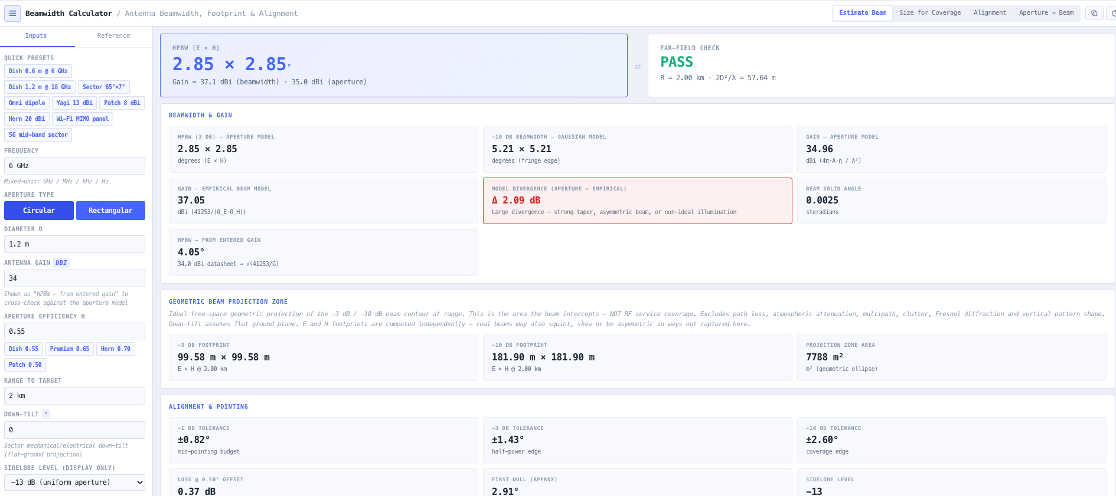Viewport: 1116px width, 496px height.
Task: Click the Range to Target input field
Action: (x=74, y=396)
